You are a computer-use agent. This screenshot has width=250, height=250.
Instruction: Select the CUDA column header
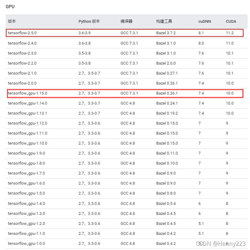231,22
